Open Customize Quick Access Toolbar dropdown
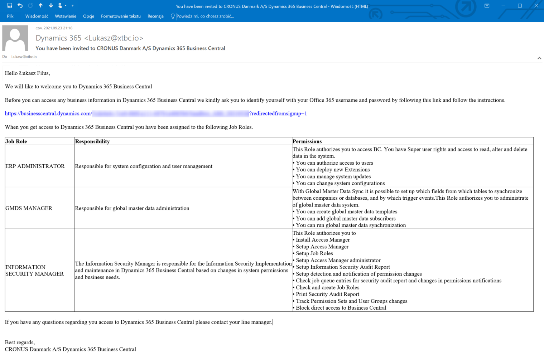The image size is (544, 364). click(72, 5)
